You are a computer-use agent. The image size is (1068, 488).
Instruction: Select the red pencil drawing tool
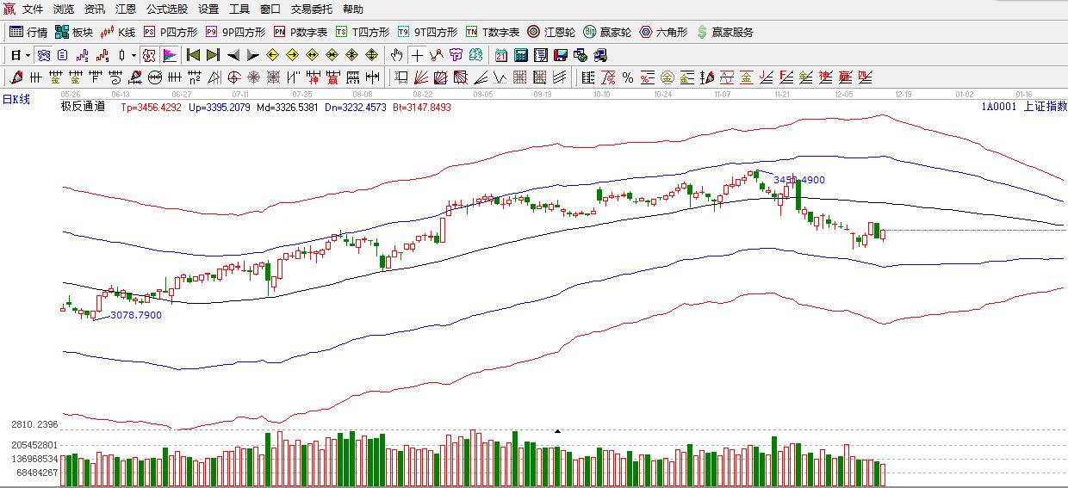point(17,77)
